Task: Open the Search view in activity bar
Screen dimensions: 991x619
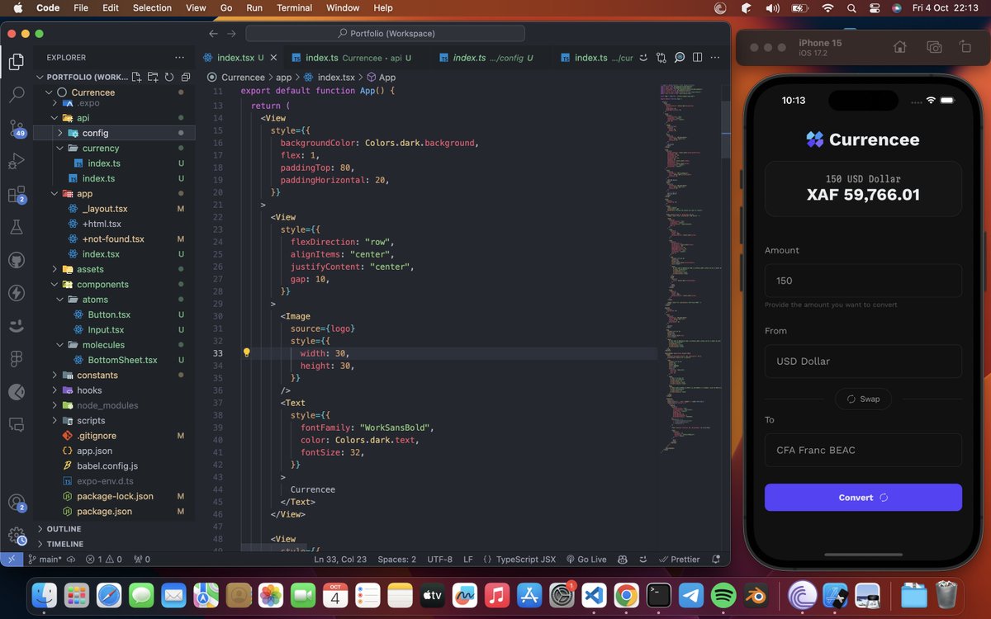Action: (16, 94)
